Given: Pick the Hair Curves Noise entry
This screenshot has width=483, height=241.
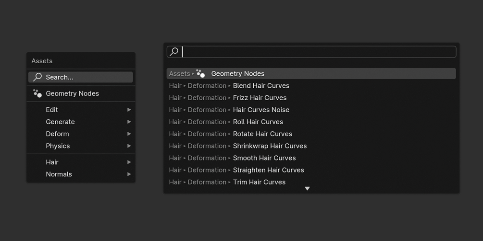Looking at the screenshot, I should 261,110.
